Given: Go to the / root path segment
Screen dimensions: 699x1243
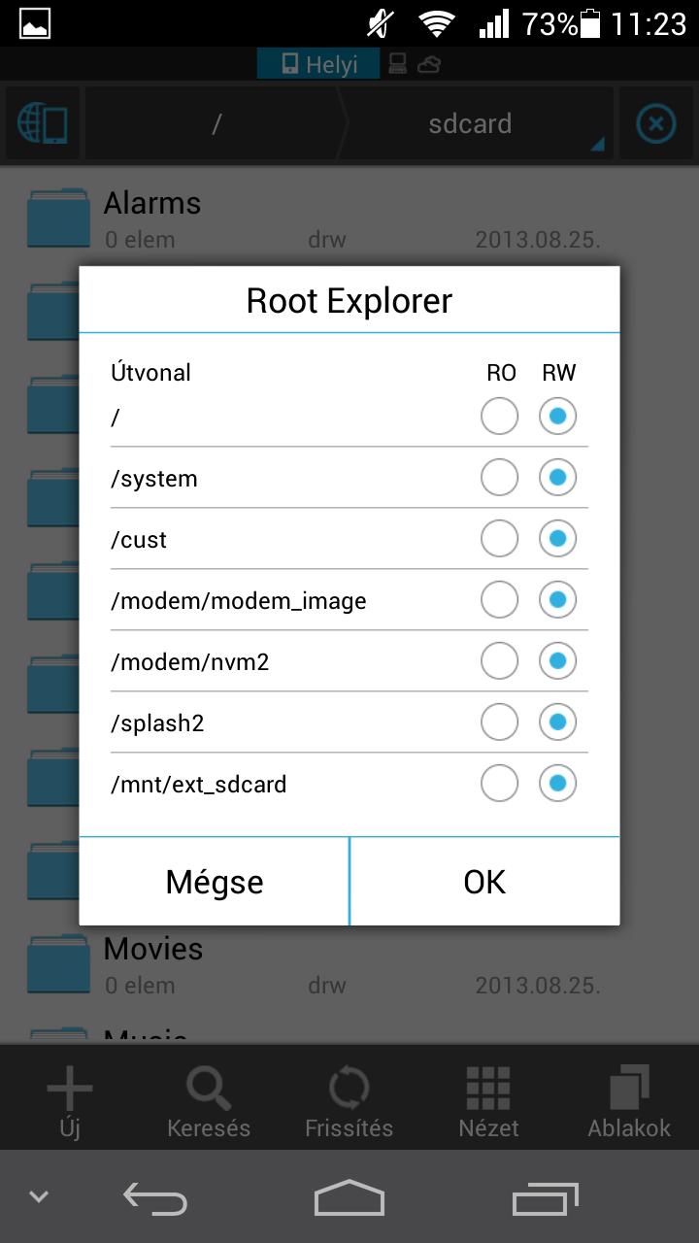Looking at the screenshot, I should point(216,124).
